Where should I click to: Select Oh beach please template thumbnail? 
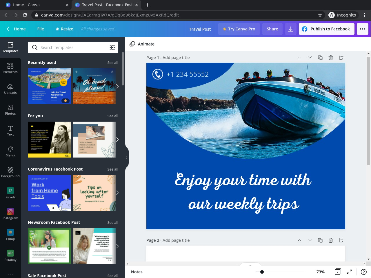click(x=94, y=86)
